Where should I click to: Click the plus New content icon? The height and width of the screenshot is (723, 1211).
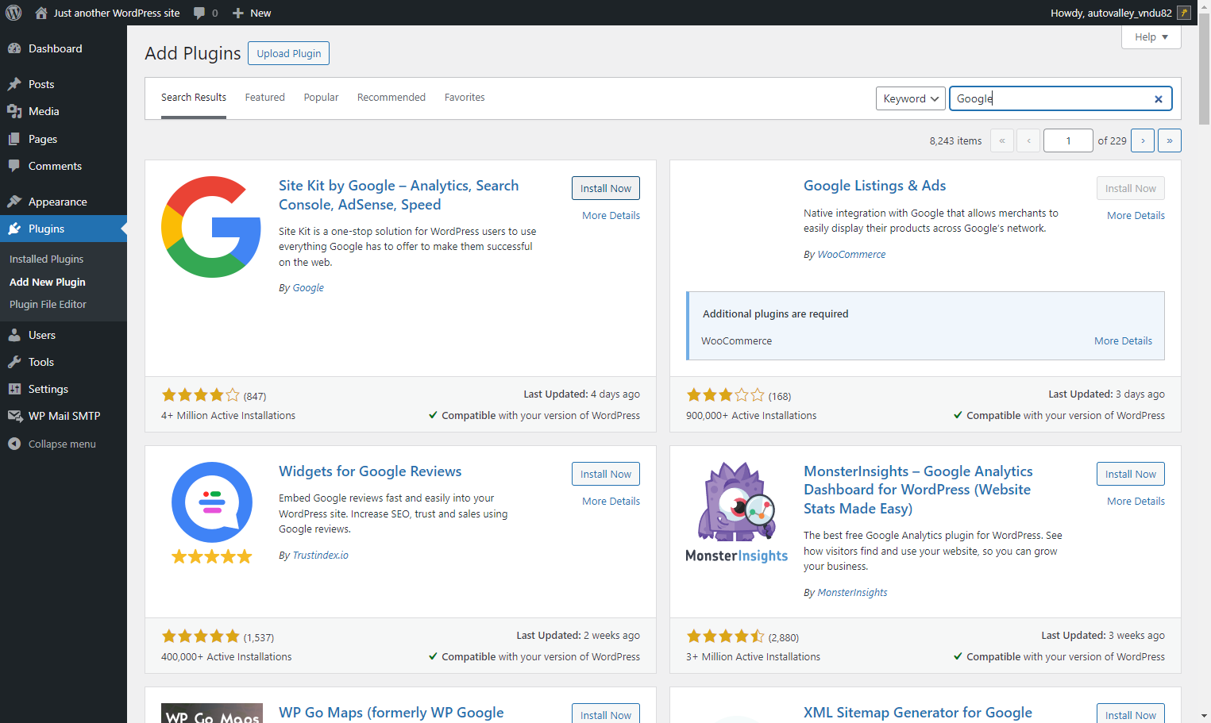click(237, 13)
